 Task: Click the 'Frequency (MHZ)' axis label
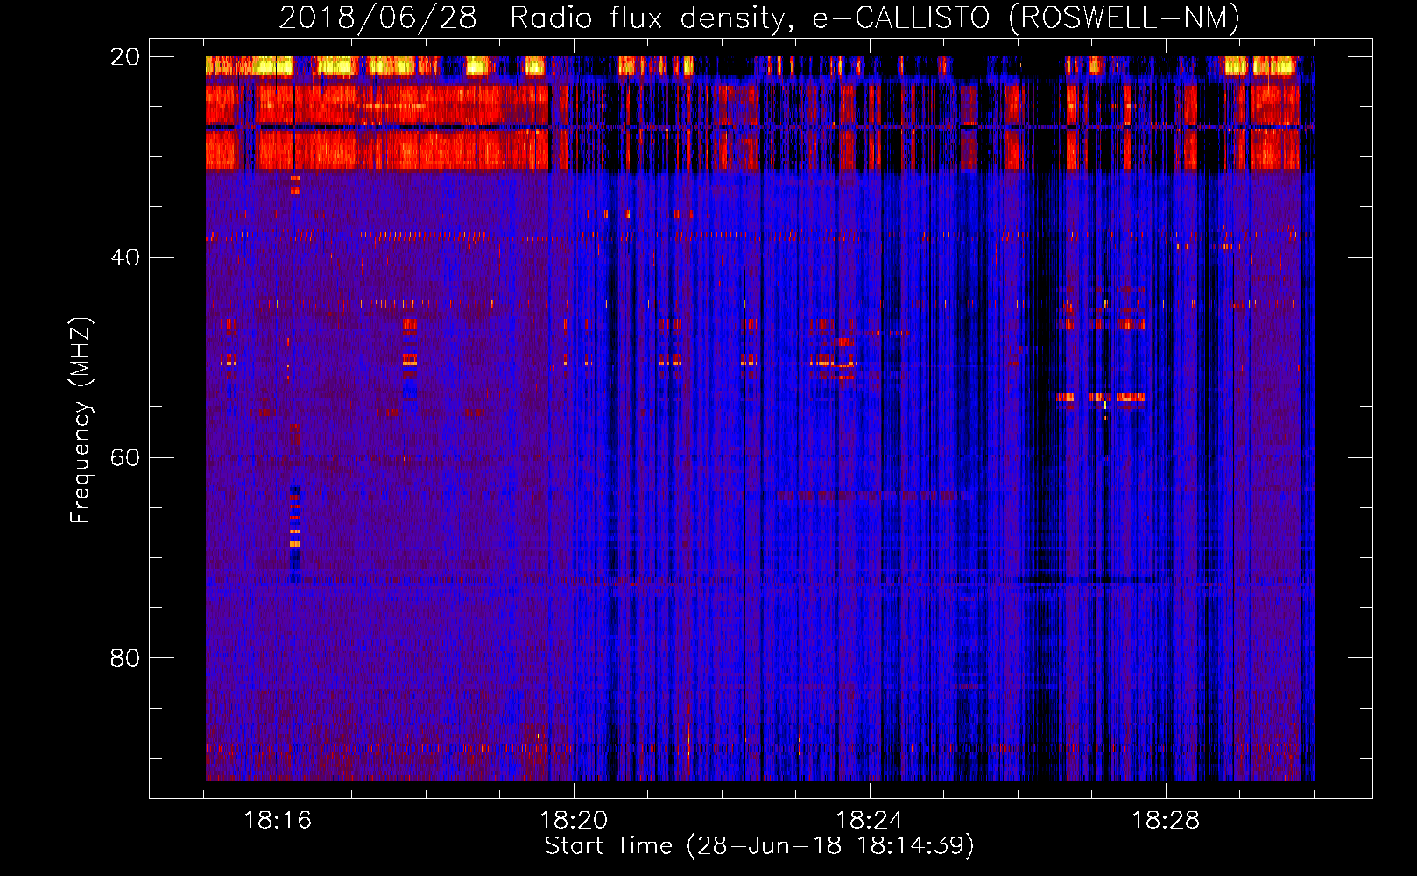(x=81, y=420)
